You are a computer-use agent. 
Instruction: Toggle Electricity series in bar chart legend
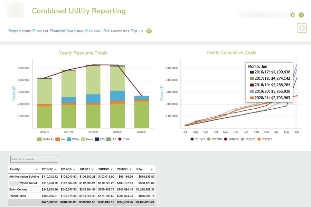coord(45,139)
